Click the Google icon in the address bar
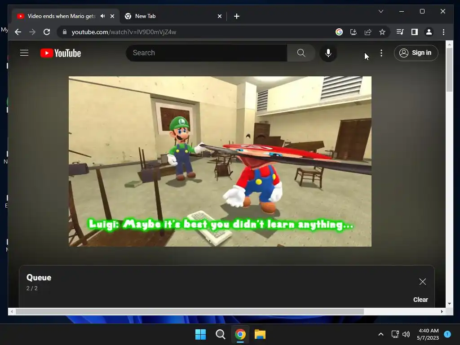460x345 pixels. click(339, 32)
